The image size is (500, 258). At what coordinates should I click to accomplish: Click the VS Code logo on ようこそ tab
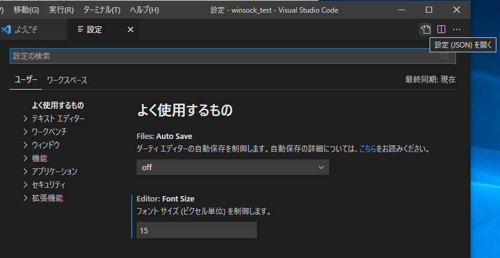(6, 29)
